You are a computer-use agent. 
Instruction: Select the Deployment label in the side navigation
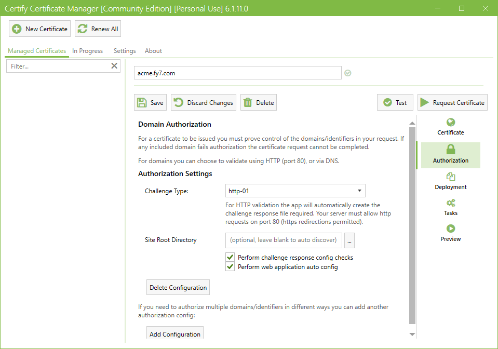[451, 187]
